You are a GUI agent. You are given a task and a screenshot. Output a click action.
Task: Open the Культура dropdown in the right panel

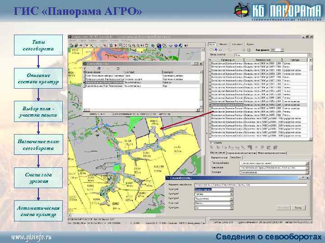tap(307, 172)
